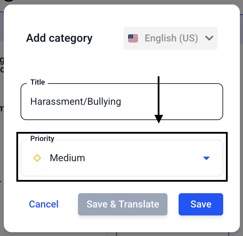Click the US flag icon
This screenshot has height=236, width=243.
pyautogui.click(x=133, y=38)
